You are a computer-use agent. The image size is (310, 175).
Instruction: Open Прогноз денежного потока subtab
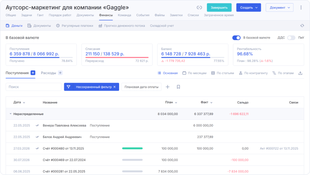click(122, 26)
